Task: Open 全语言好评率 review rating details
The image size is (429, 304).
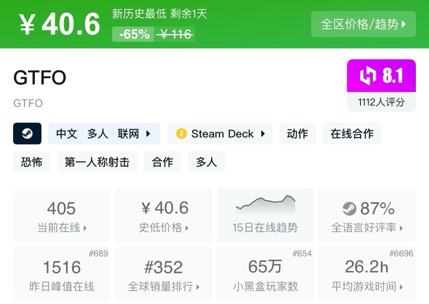Action: tap(367, 215)
